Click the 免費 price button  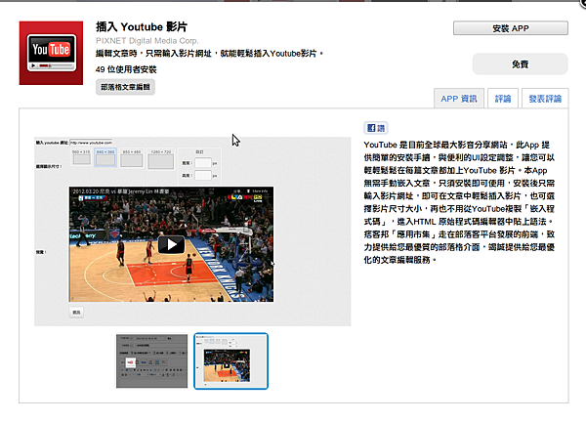pyautogui.click(x=521, y=64)
